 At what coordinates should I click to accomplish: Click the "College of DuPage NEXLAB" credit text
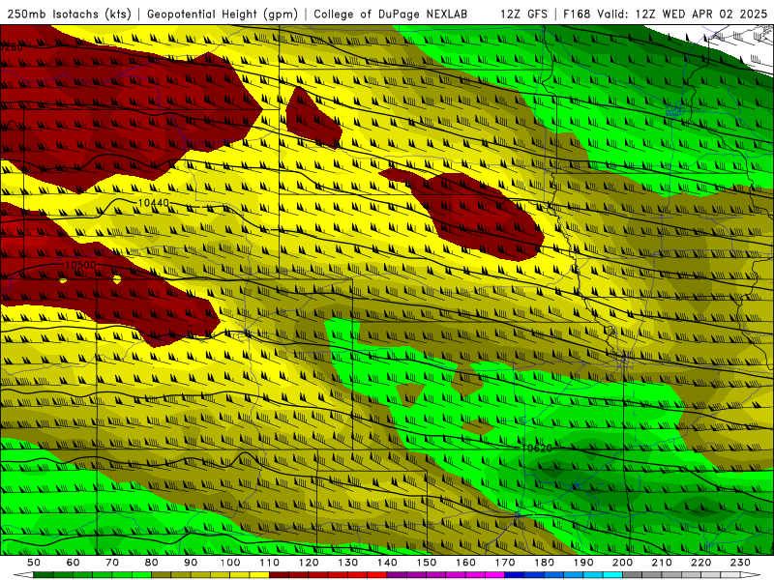pos(390,14)
